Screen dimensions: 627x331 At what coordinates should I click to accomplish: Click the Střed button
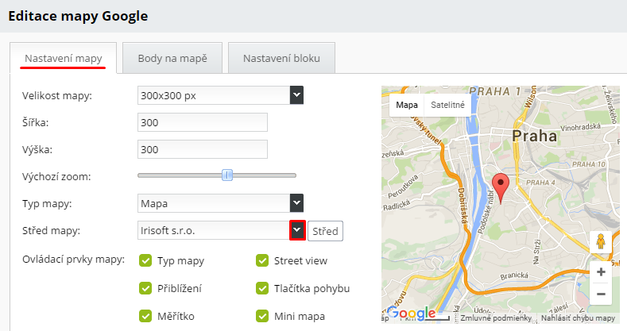pos(324,232)
